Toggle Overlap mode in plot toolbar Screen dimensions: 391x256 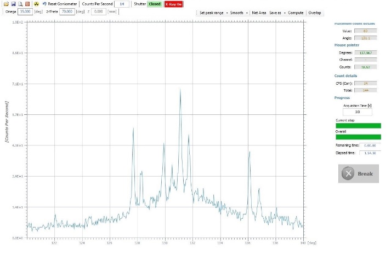[314, 13]
